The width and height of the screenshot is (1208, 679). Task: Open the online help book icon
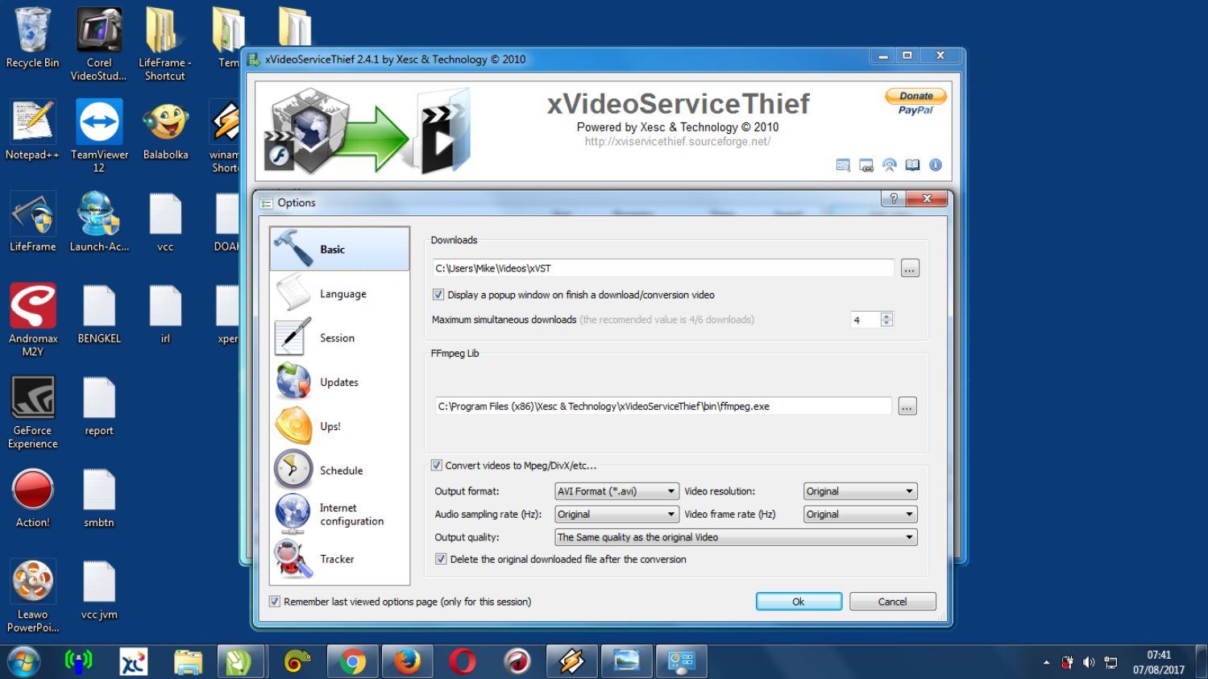912,165
